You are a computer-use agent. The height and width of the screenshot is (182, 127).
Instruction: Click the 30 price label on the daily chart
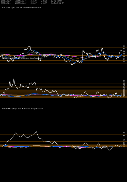pos(124,56)
